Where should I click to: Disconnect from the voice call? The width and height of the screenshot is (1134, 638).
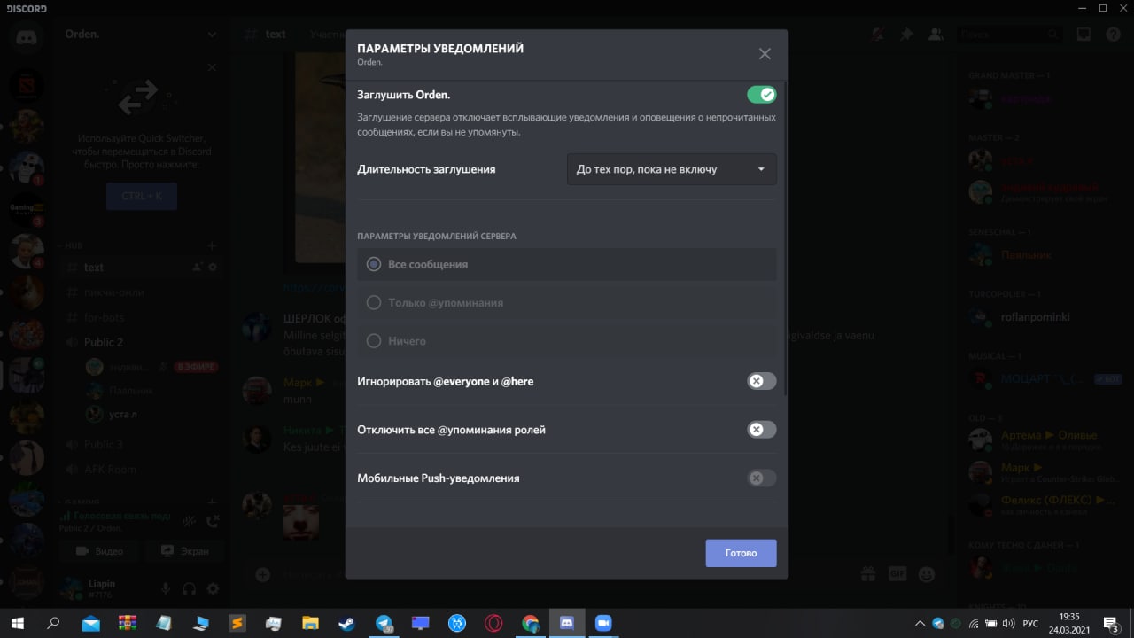click(213, 522)
